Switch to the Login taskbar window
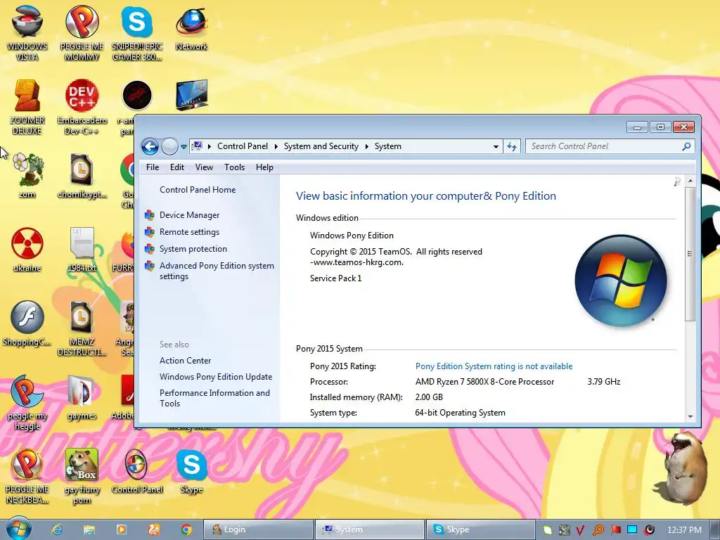The width and height of the screenshot is (720, 540). click(x=258, y=529)
